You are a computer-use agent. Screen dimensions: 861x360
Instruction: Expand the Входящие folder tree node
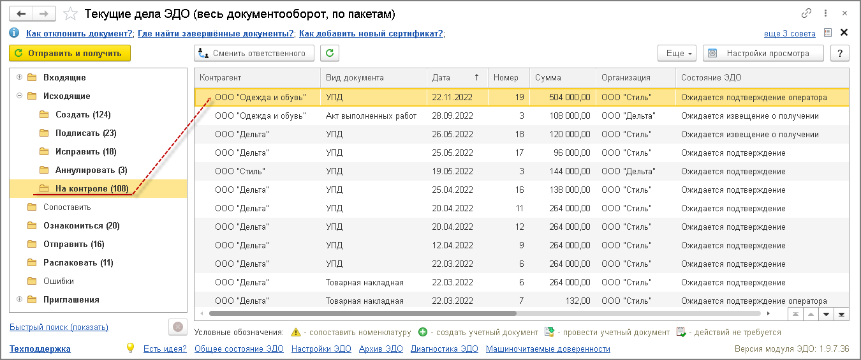19,77
